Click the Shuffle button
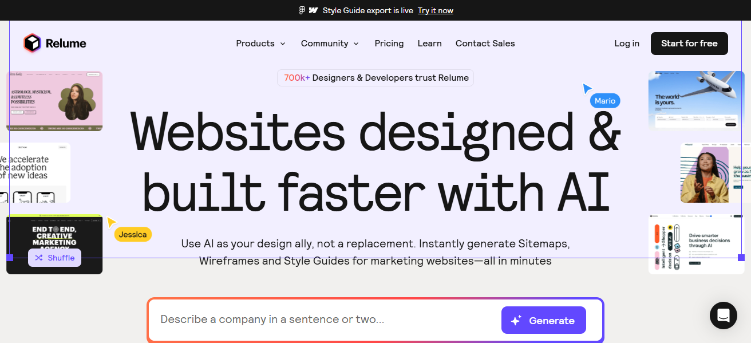The width and height of the screenshot is (751, 343). pos(55,258)
